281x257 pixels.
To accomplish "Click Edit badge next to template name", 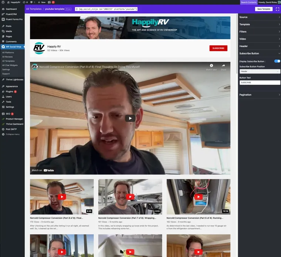I will [68, 9].
